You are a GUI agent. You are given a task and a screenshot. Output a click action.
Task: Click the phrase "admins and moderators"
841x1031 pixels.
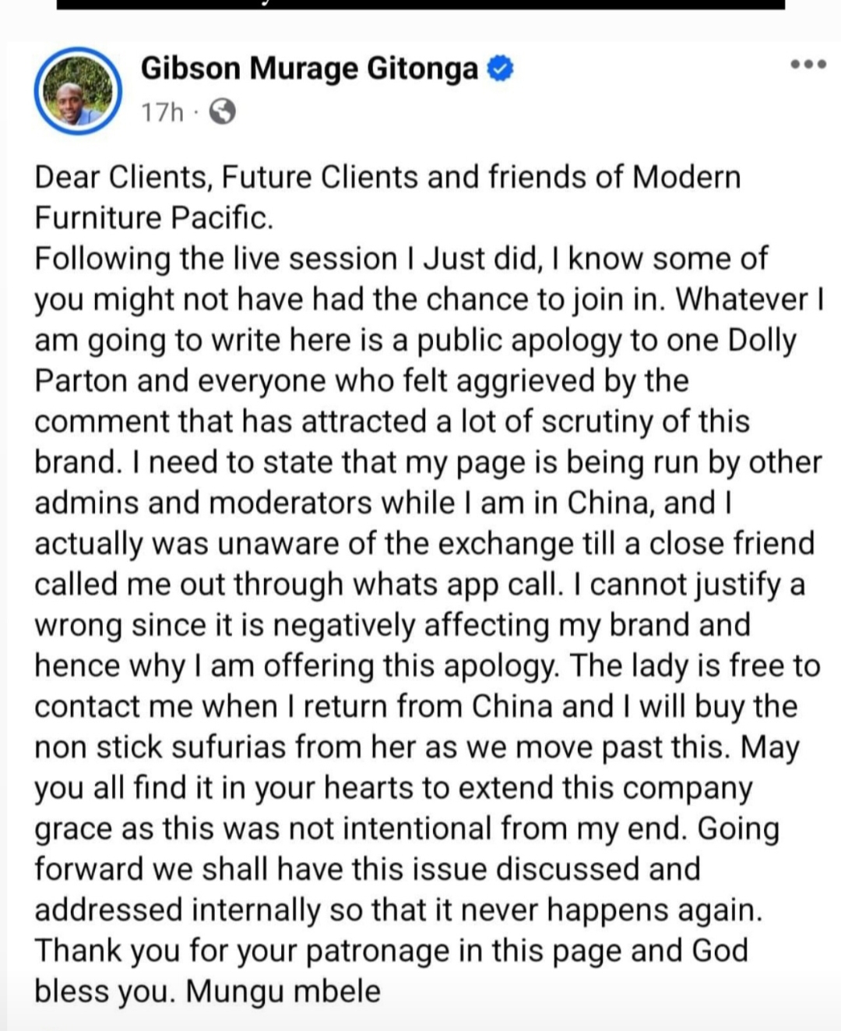(202, 503)
